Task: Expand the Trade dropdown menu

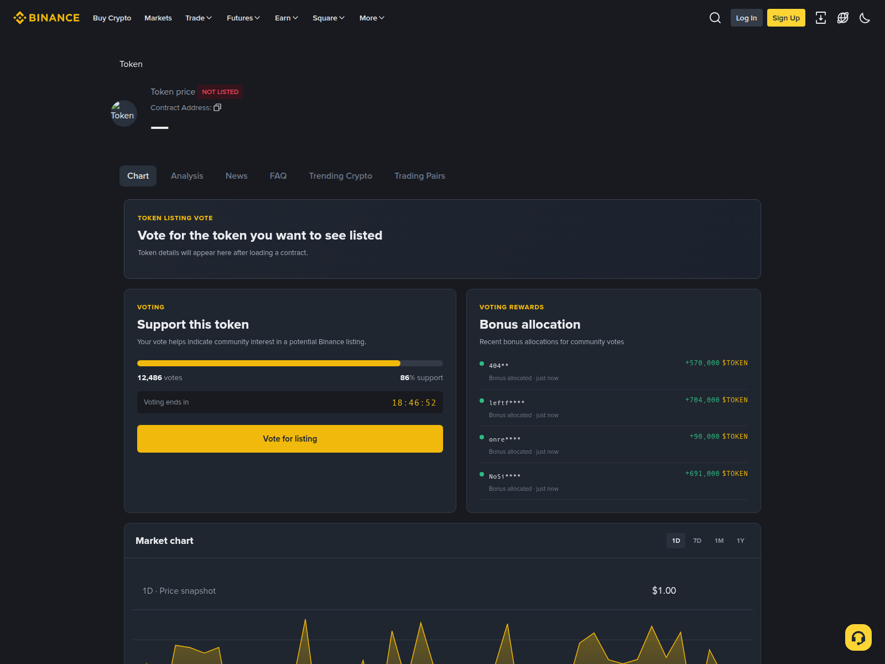Action: pos(199,18)
